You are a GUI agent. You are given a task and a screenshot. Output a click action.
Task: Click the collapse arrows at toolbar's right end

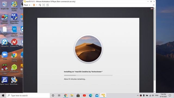(x=154, y=5)
